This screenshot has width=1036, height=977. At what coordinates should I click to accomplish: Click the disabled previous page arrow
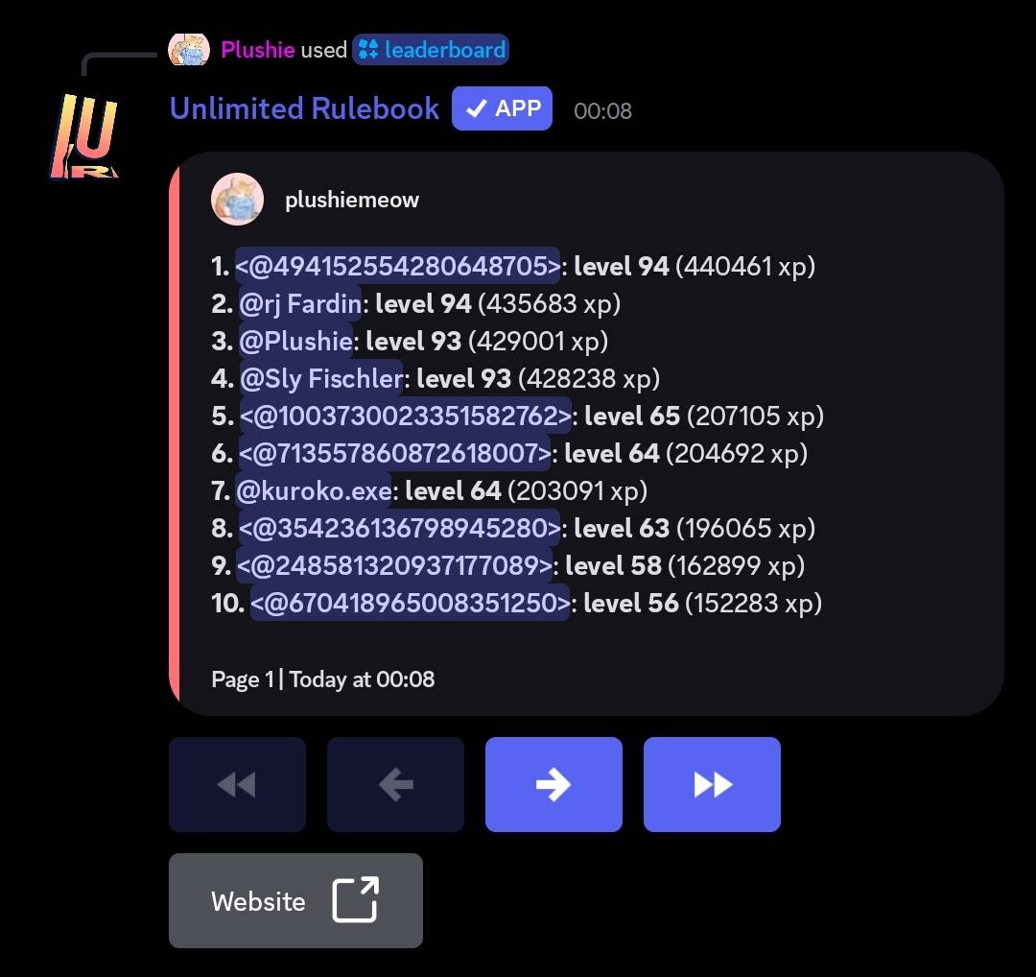coord(396,784)
